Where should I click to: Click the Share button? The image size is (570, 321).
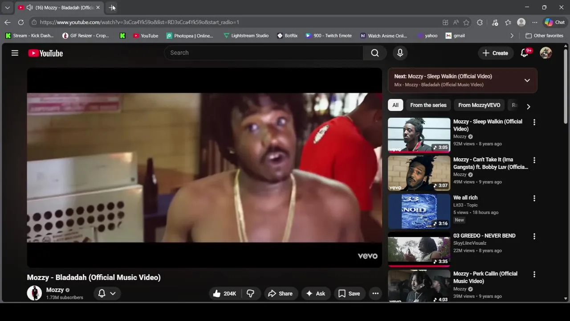pos(280,293)
